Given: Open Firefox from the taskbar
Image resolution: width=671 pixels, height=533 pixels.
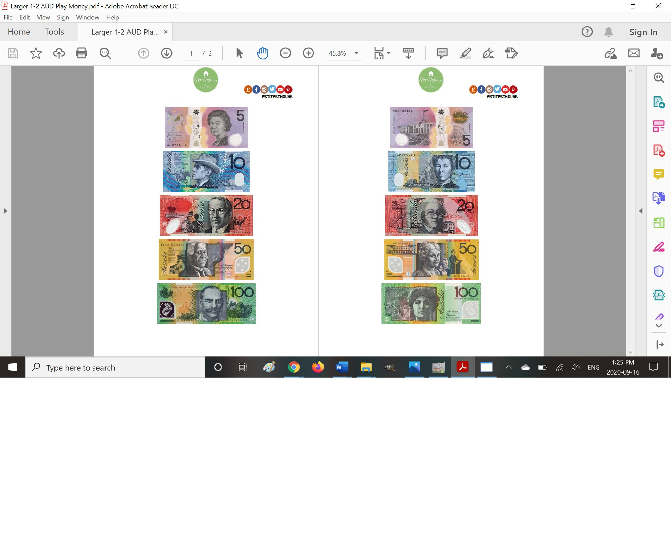Looking at the screenshot, I should [x=318, y=367].
